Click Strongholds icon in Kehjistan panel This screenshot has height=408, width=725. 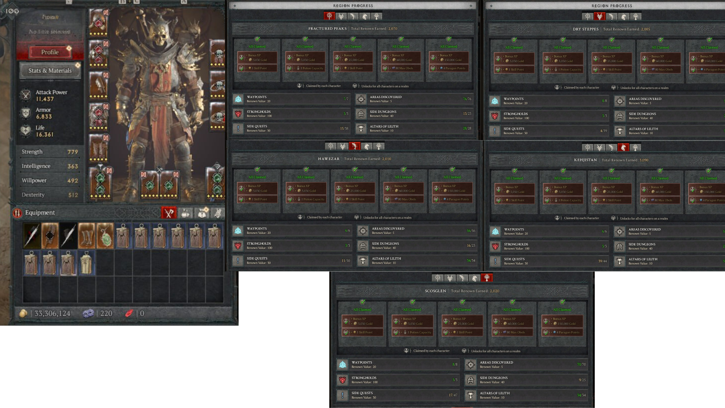[x=495, y=246]
